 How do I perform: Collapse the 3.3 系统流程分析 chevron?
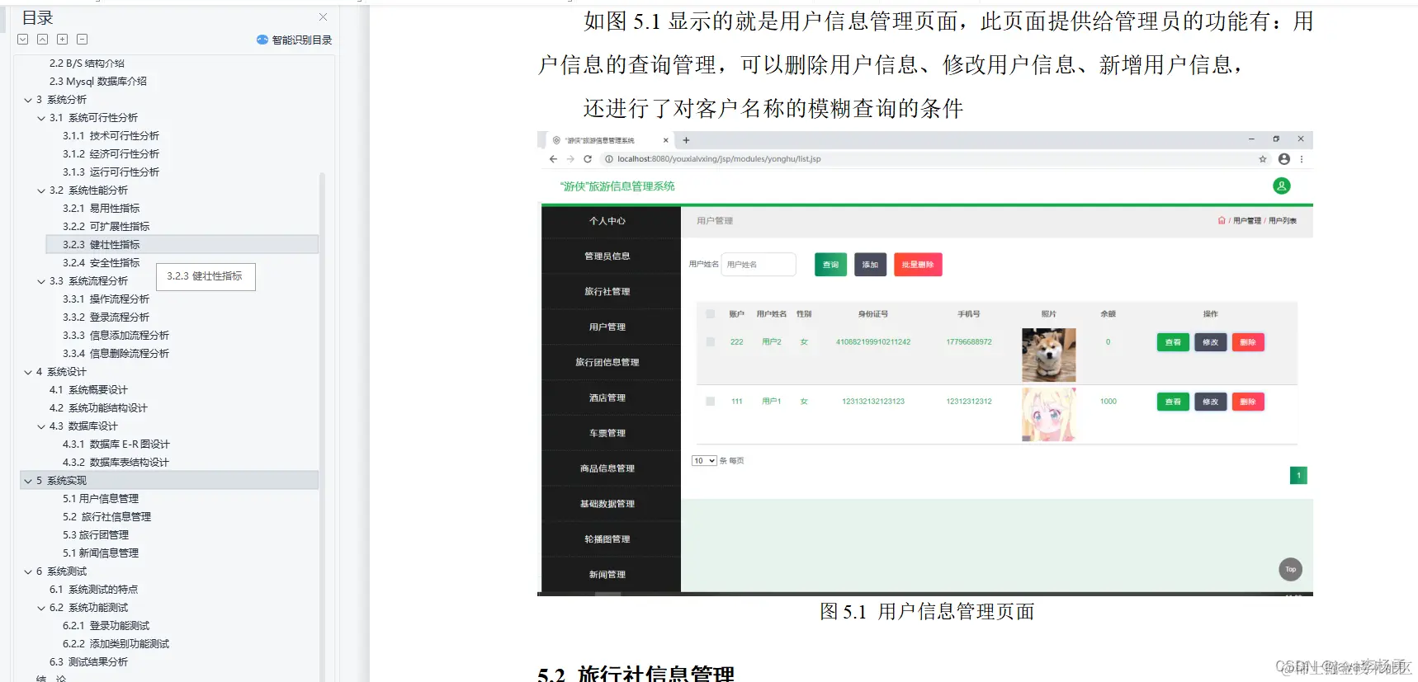click(41, 281)
